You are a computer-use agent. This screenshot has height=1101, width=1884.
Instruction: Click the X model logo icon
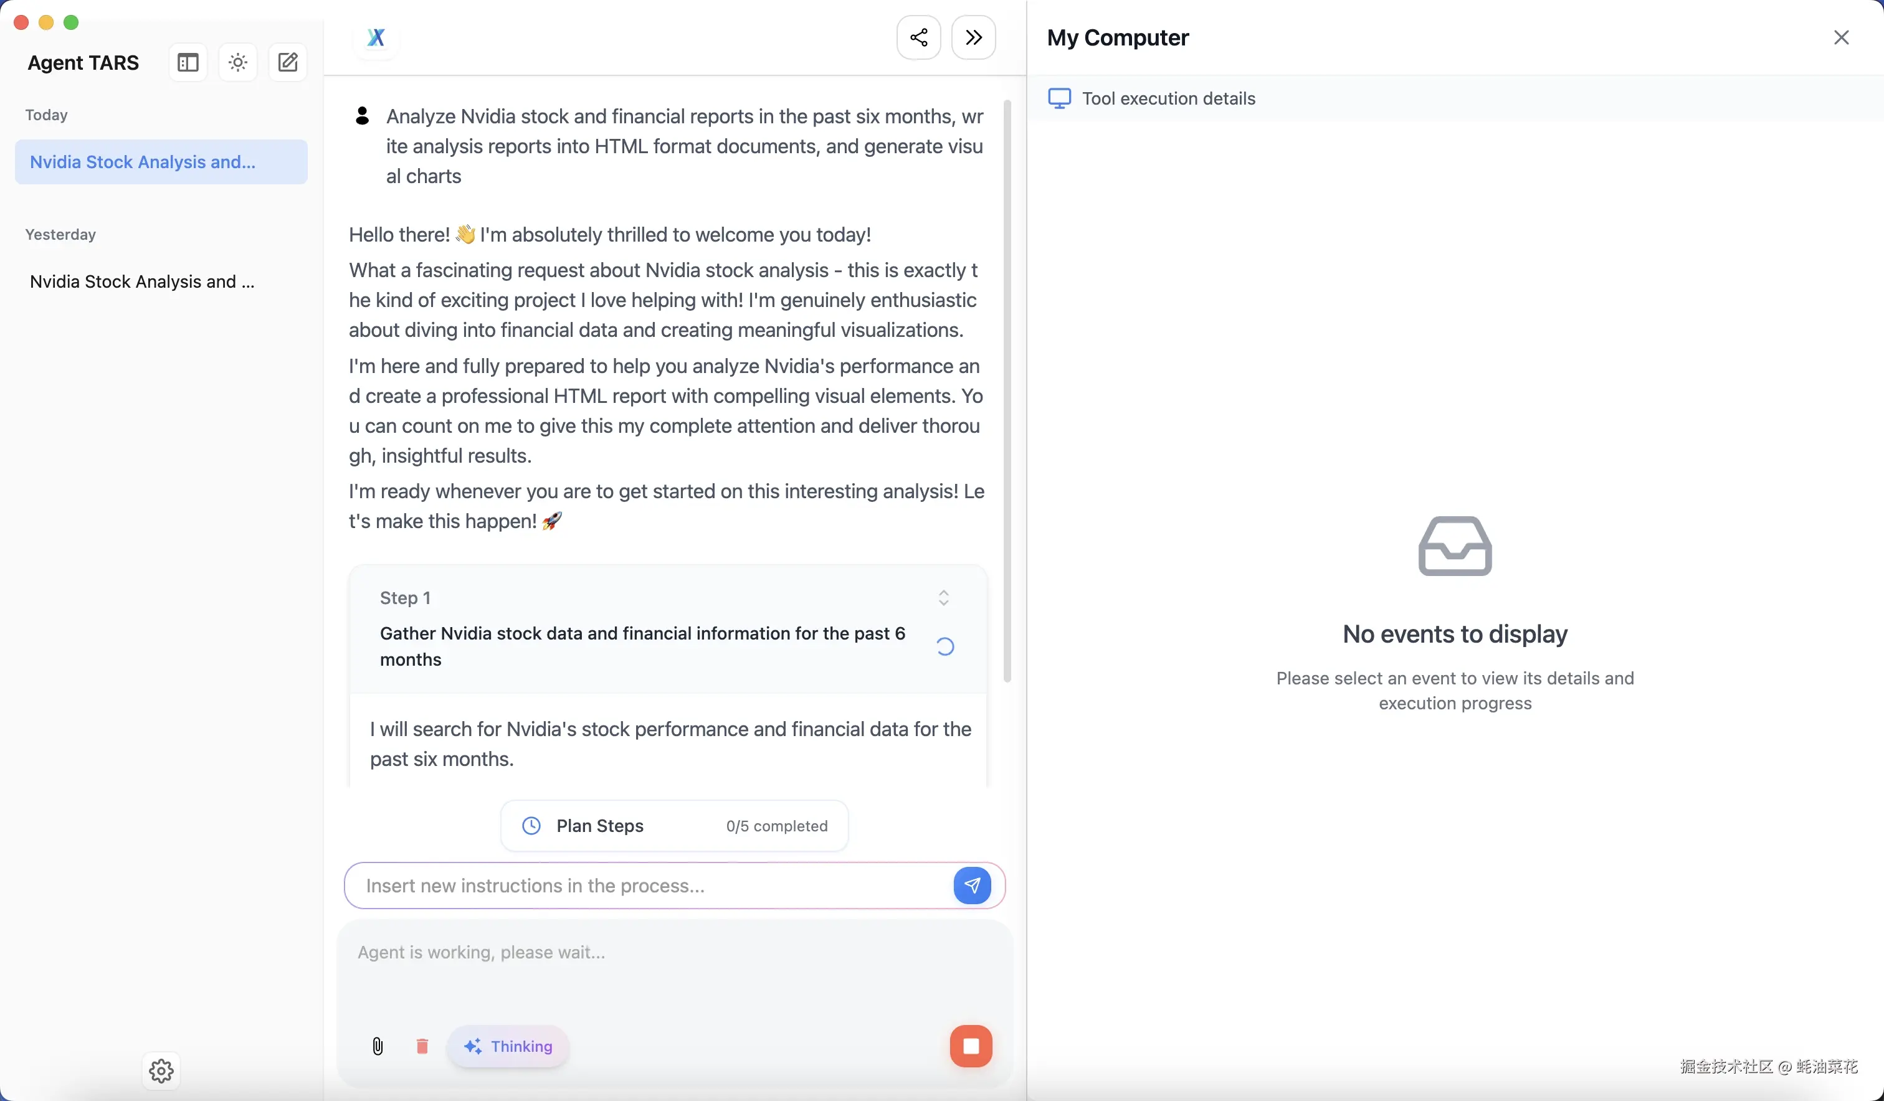[376, 37]
